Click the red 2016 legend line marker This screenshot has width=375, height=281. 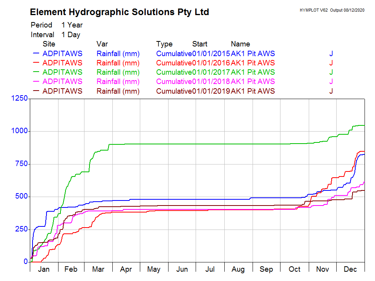tap(37, 63)
